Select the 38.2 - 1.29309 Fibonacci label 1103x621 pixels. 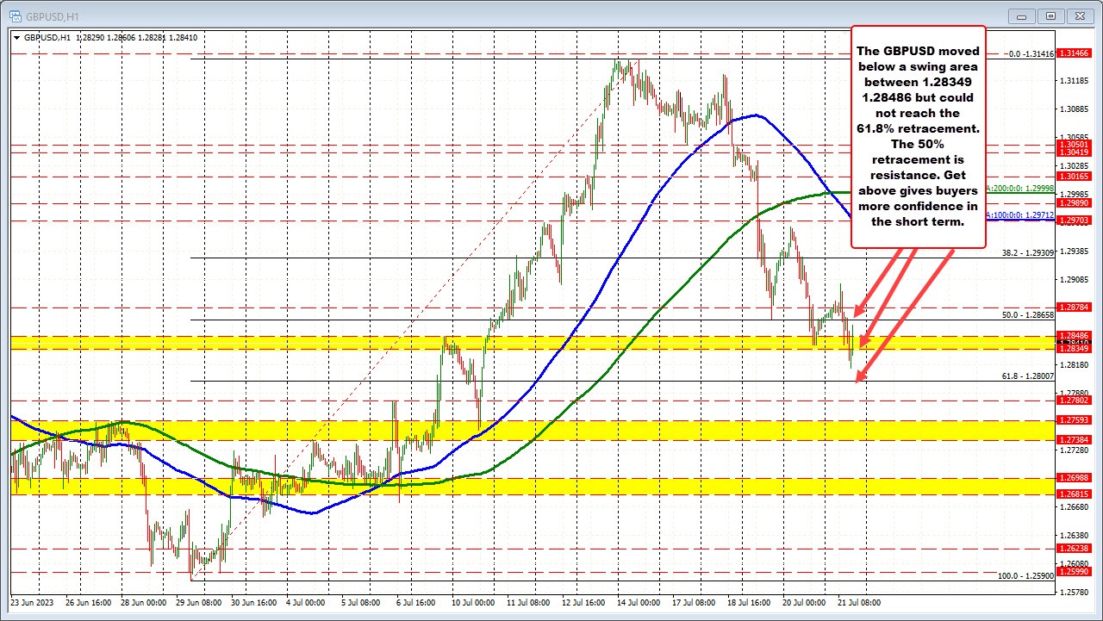pyautogui.click(x=1028, y=253)
